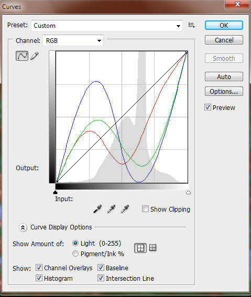Pick the black point eyedropper

(97, 209)
